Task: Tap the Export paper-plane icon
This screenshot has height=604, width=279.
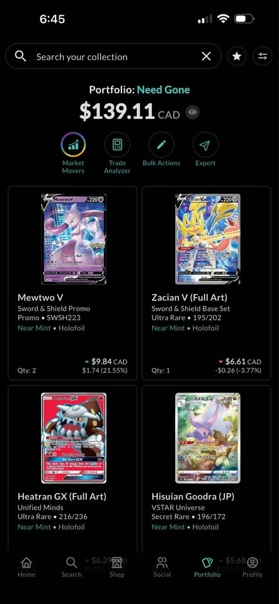Action: click(x=205, y=145)
